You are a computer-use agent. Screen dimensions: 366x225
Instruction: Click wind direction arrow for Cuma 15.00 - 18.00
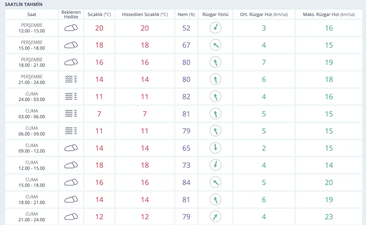point(215,182)
